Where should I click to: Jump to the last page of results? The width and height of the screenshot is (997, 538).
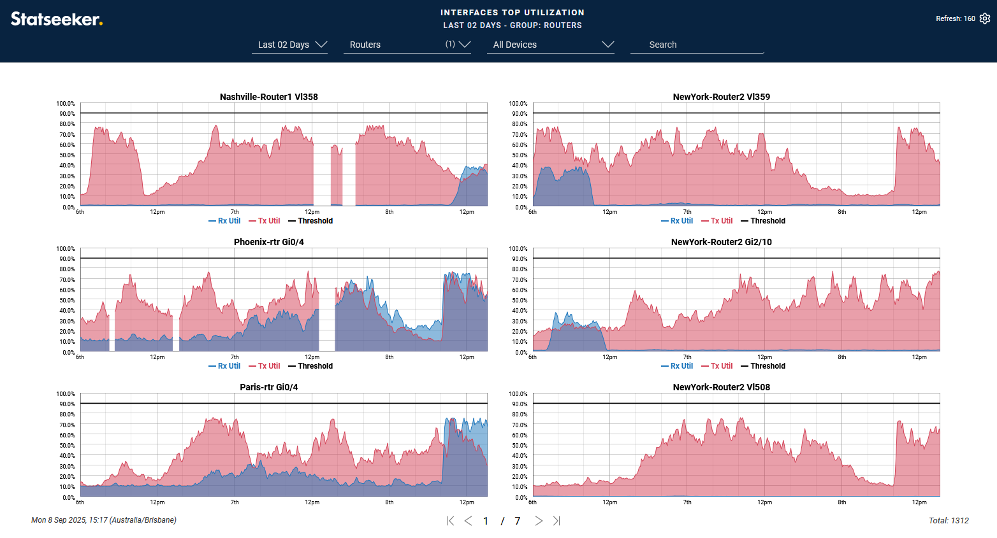pos(557,521)
